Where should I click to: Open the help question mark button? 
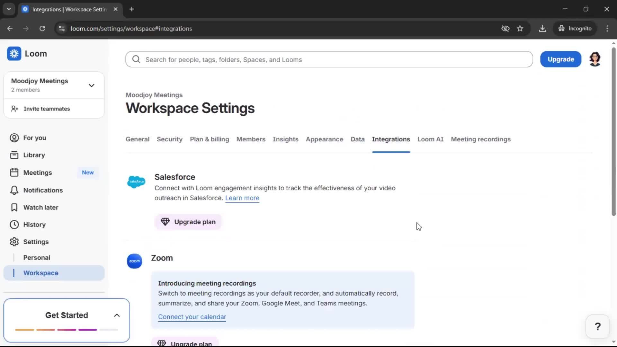pos(597,327)
